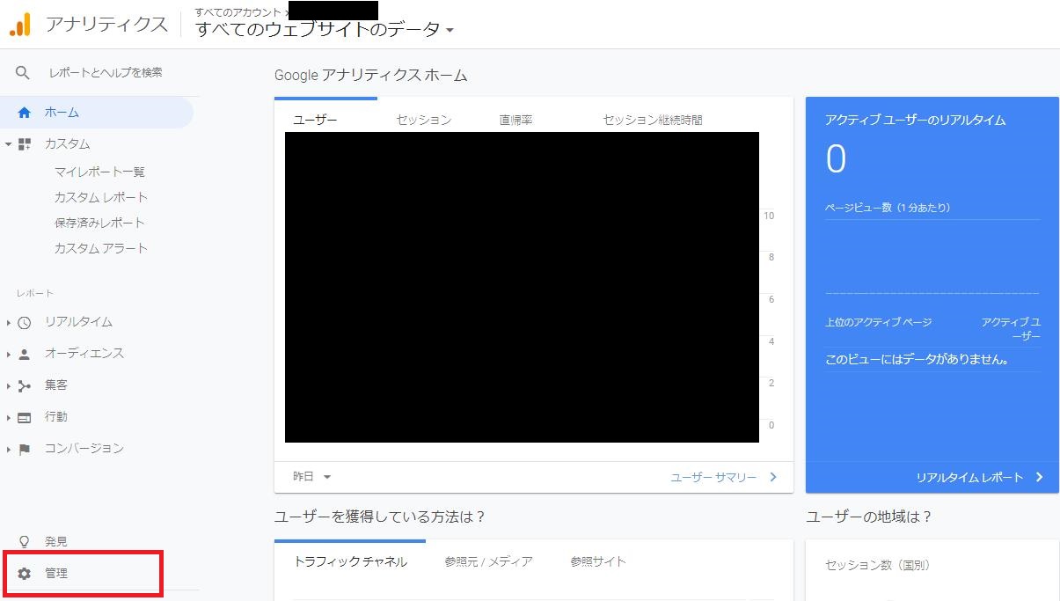Image resolution: width=1060 pixels, height=601 pixels.
Task: Click the ユーザーを獲得している方法は？ heading
Action: click(380, 517)
